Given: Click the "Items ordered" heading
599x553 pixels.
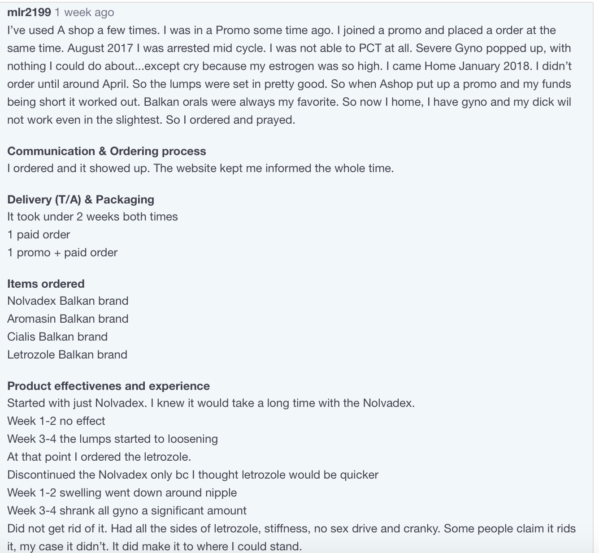Looking at the screenshot, I should [x=46, y=284].
